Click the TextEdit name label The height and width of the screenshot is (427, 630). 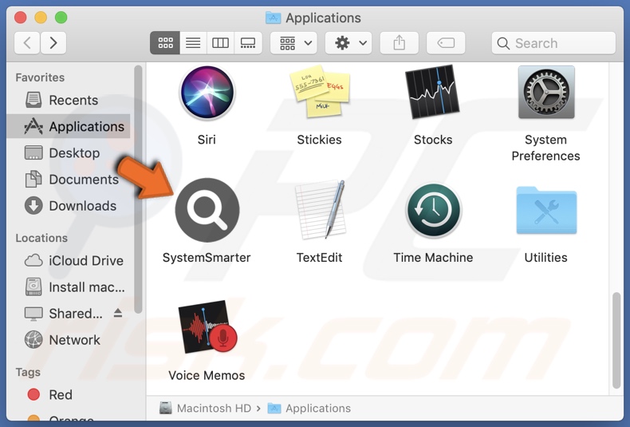pos(320,258)
